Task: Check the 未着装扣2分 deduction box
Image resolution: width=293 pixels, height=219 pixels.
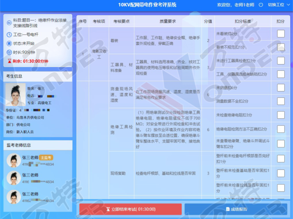Action: 281,34
